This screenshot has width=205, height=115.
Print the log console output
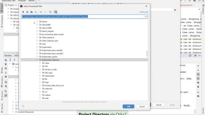pyautogui.click(x=198, y=83)
